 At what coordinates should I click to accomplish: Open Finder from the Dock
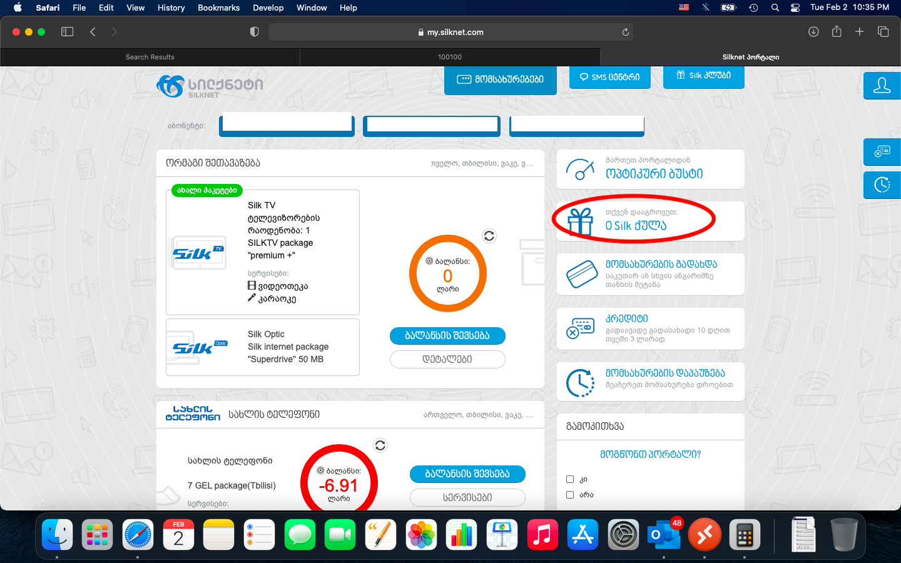tap(57, 535)
